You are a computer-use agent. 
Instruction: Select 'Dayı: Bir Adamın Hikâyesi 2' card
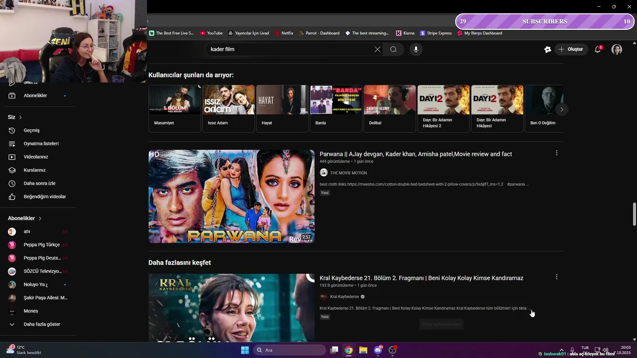click(443, 108)
